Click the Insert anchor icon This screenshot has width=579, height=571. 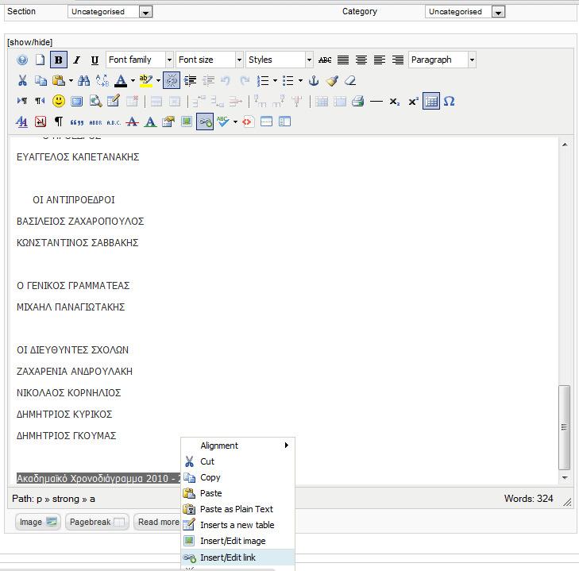coord(314,80)
